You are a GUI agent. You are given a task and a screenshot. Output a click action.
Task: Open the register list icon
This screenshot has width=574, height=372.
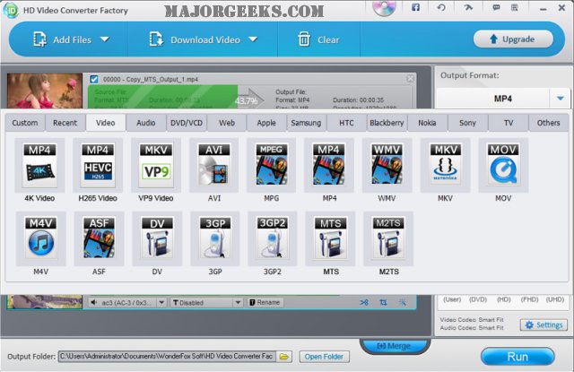tap(514, 7)
